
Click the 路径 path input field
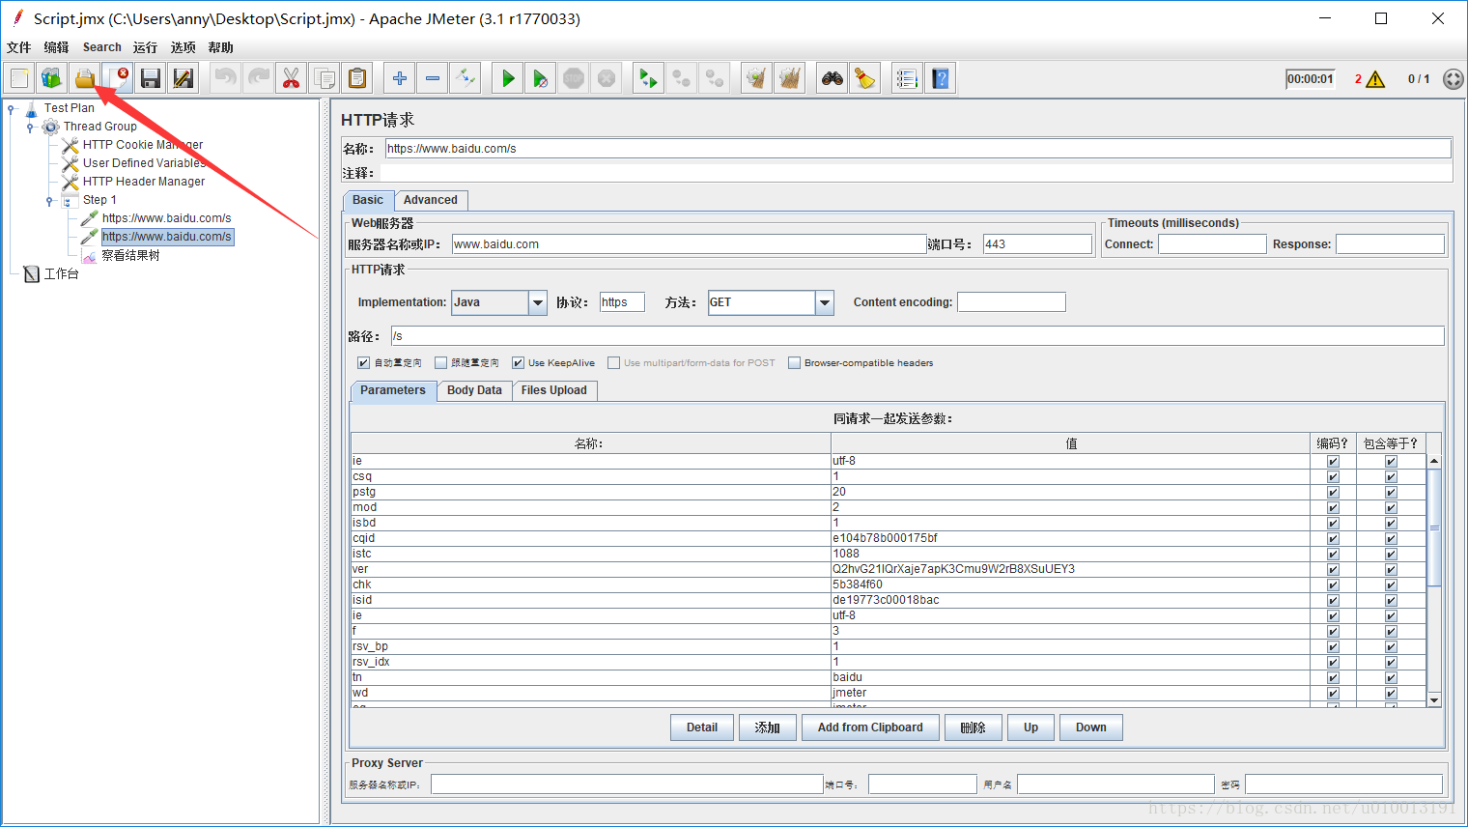(x=917, y=336)
